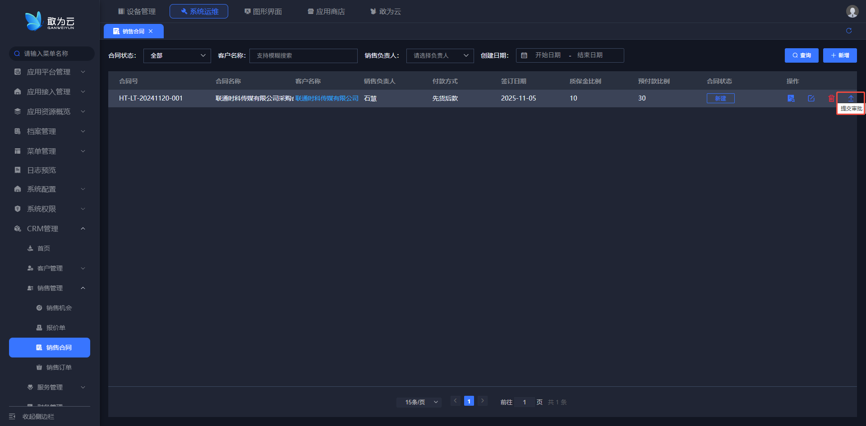
Task: Select 系统运维 in top navigation
Action: pyautogui.click(x=199, y=11)
